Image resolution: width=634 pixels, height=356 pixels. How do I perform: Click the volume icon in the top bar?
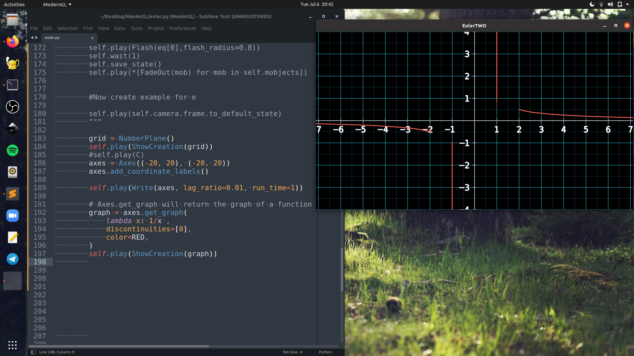[611, 4]
